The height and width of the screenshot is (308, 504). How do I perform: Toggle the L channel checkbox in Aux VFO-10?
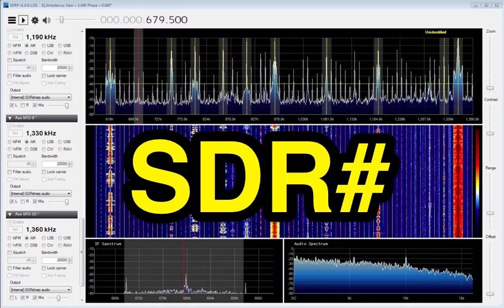tap(12, 298)
